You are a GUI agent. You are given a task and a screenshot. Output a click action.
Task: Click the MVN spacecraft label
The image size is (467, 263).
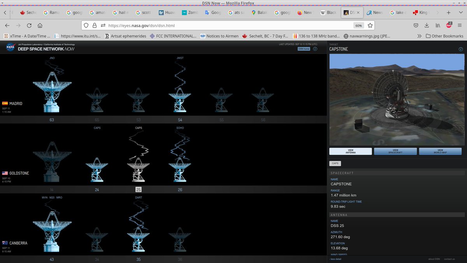point(45,198)
